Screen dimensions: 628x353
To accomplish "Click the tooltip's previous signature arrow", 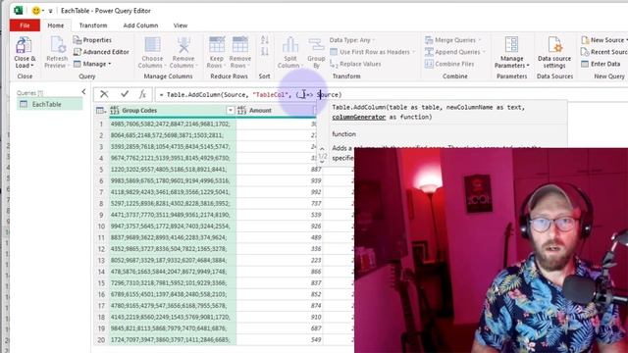I will click(322, 149).
